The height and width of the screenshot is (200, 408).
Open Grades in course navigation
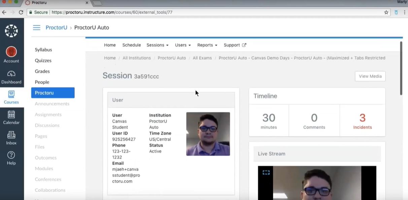coord(42,71)
